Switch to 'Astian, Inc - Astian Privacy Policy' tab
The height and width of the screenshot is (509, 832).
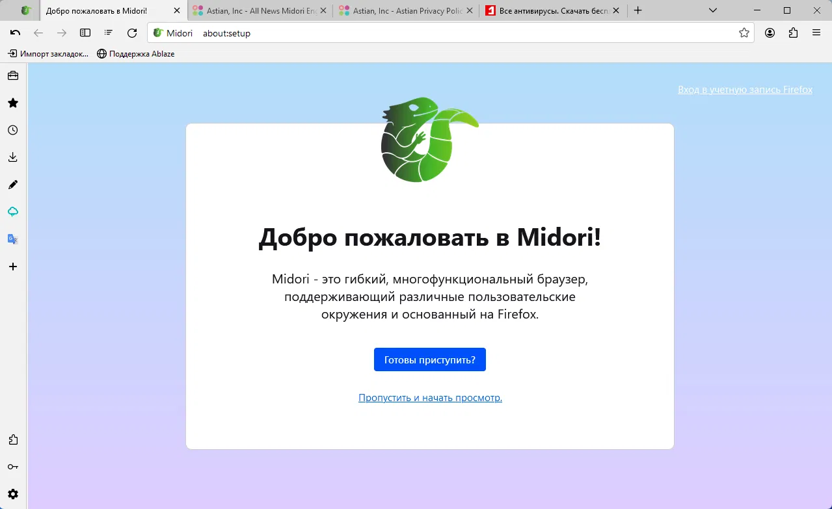pos(406,10)
